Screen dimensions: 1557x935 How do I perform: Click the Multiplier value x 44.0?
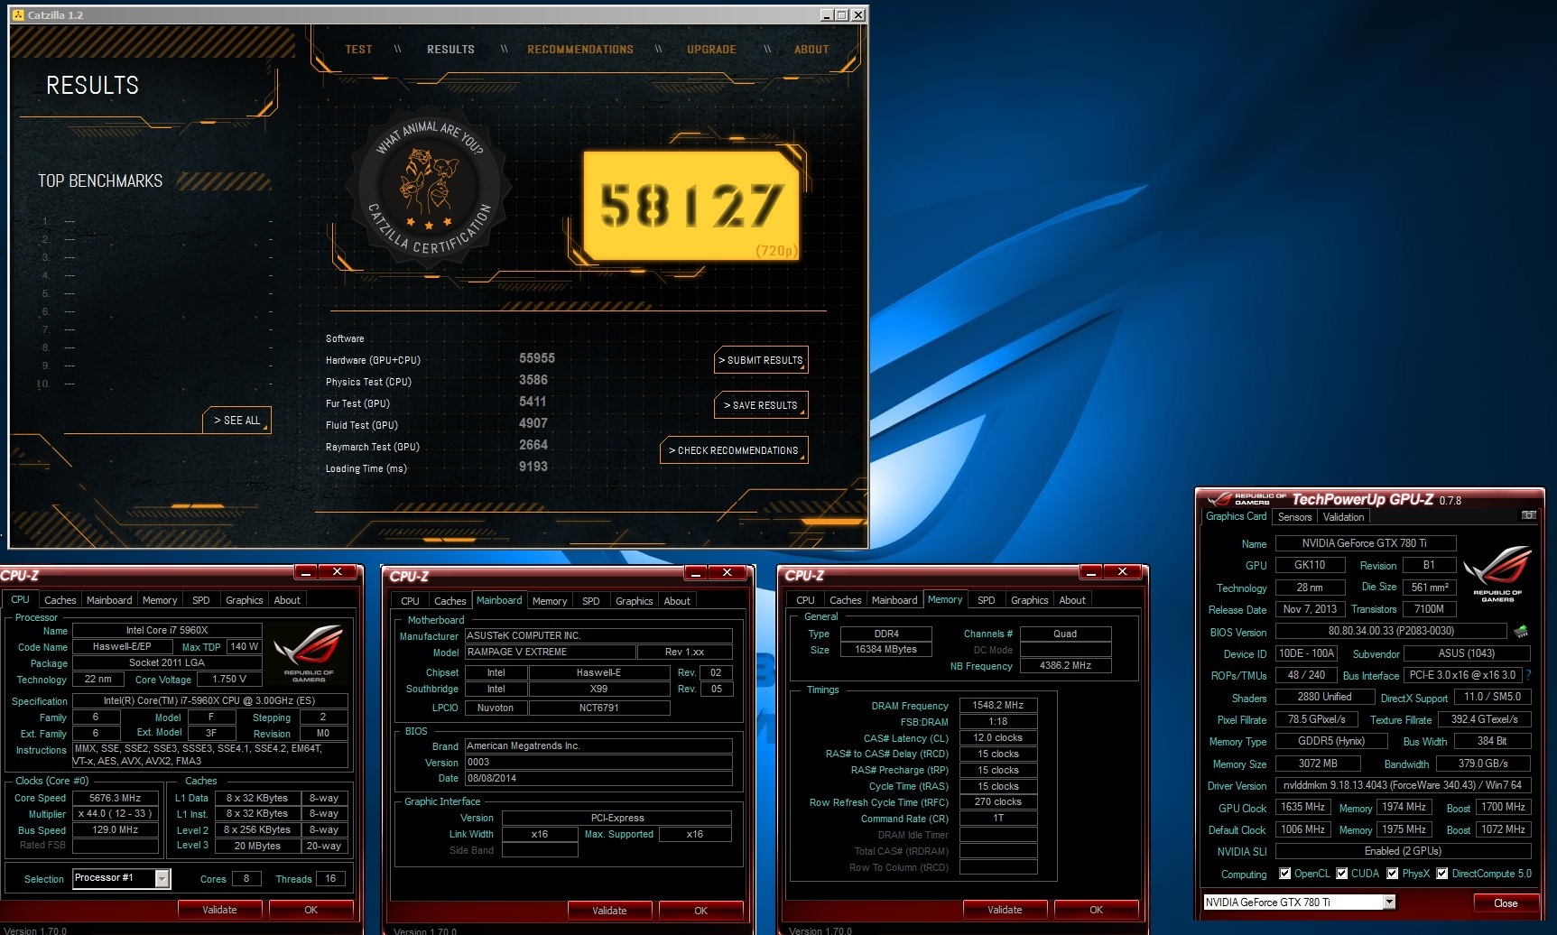pyautogui.click(x=116, y=813)
